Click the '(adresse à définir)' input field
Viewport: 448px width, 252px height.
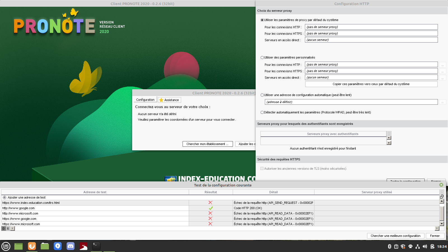(x=351, y=102)
